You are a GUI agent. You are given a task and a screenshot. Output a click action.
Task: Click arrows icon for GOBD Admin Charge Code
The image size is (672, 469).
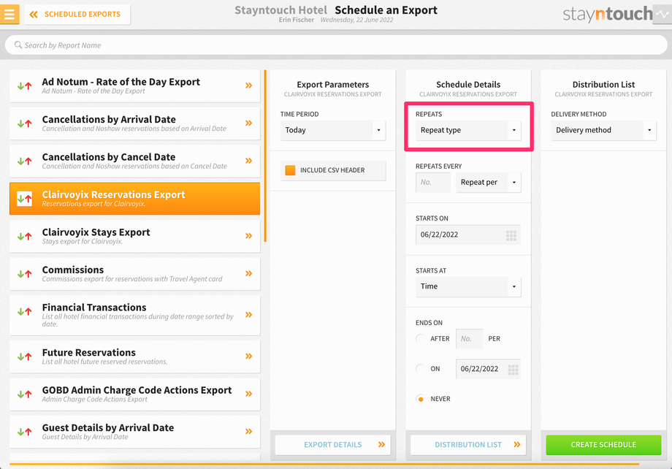pos(24,394)
